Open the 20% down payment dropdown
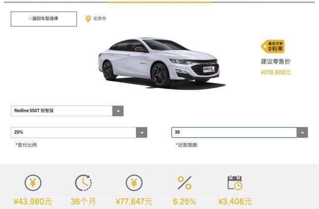 (x=79, y=132)
